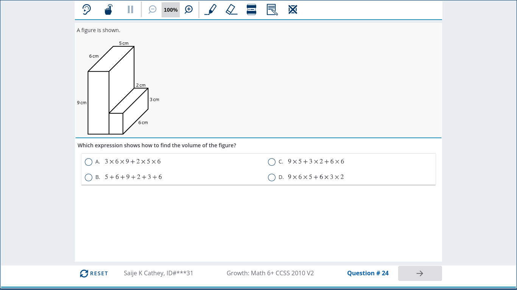Select the highlighter tool
The image size is (517, 290).
210,9
